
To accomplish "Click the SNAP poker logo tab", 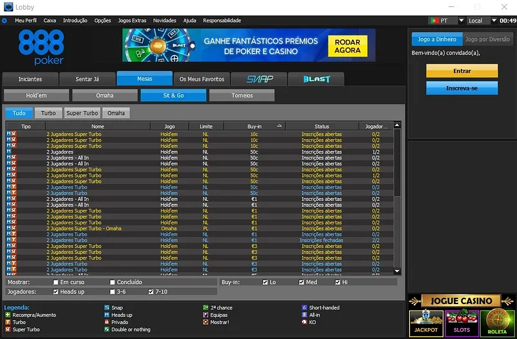I will pos(260,79).
